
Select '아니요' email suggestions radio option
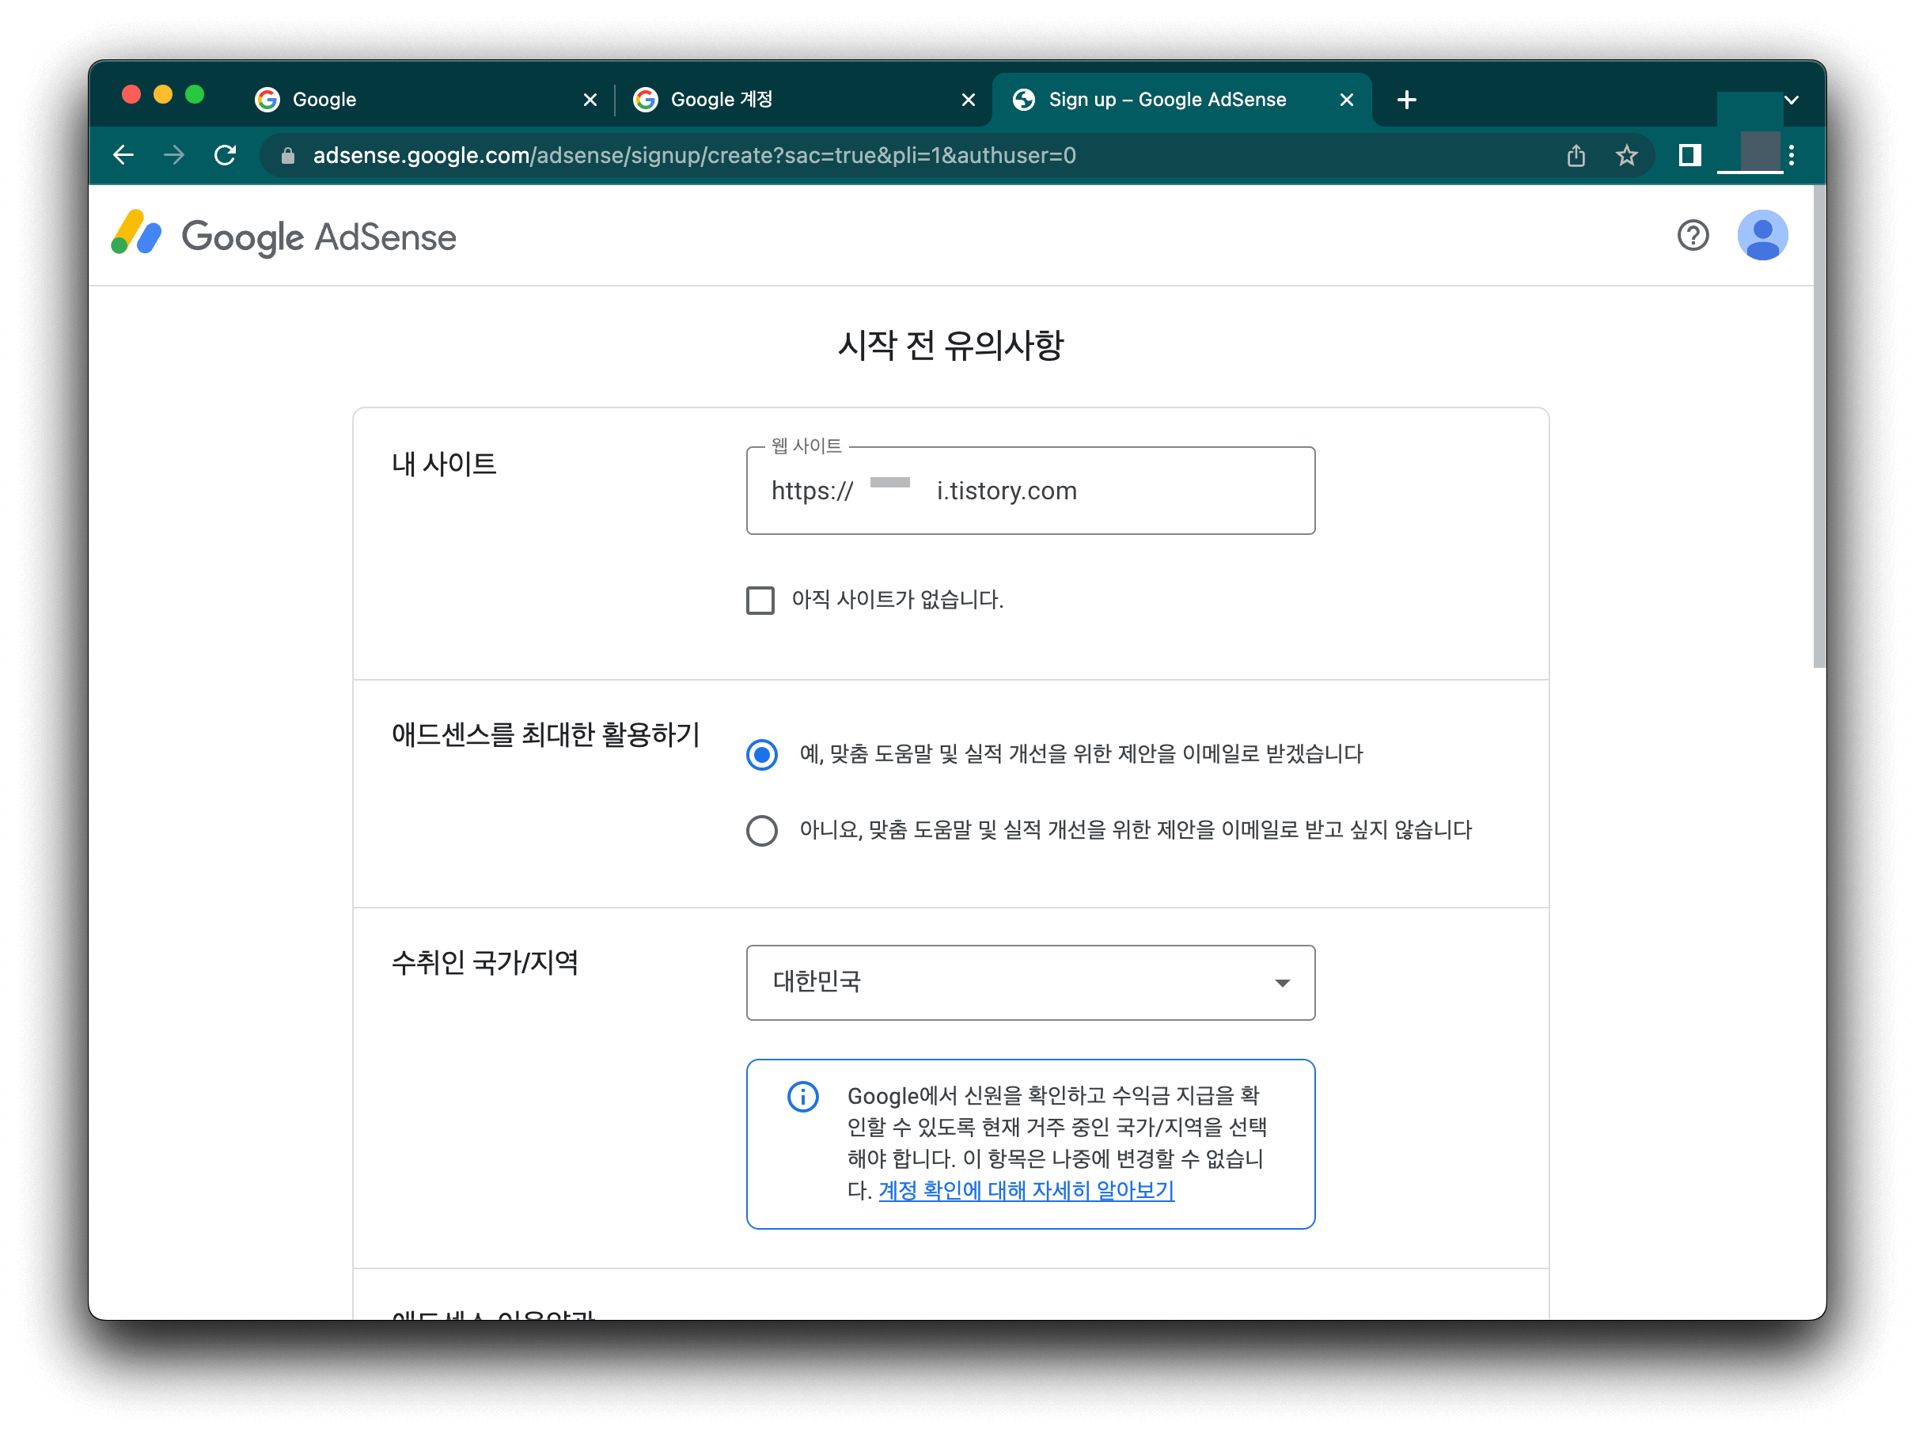762,831
